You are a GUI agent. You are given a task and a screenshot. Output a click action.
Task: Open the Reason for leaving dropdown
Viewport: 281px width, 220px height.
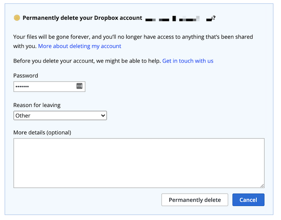60,116
